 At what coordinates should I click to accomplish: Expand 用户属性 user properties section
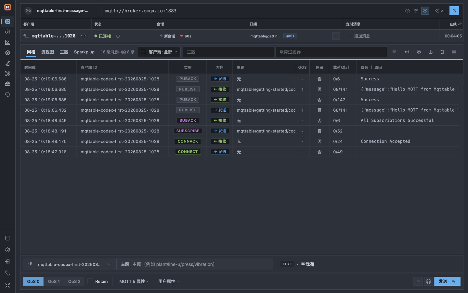168,281
